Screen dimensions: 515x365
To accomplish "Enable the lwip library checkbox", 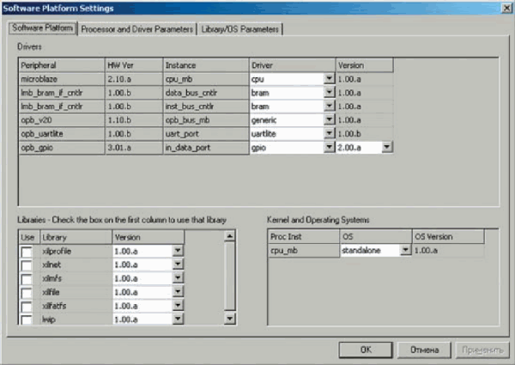I will pos(28,319).
